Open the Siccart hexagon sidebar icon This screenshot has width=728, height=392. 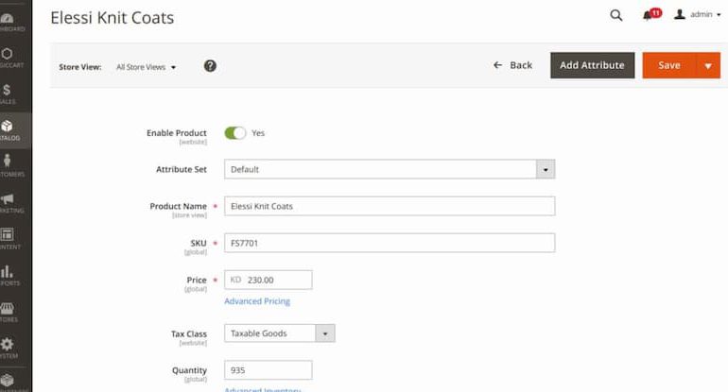pyautogui.click(x=7, y=54)
